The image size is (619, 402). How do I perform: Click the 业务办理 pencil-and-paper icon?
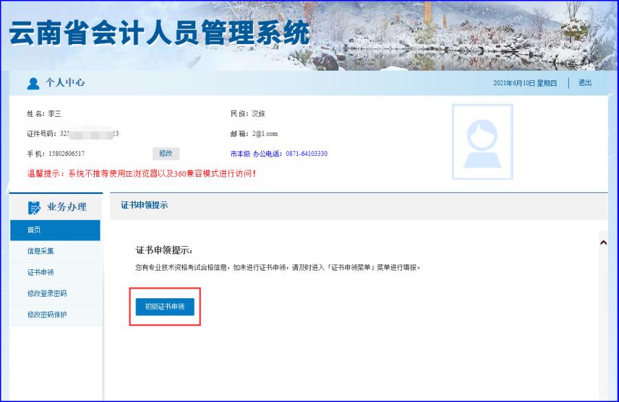tap(34, 208)
